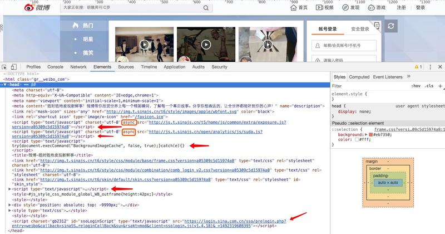Open the exposure.js script link
The width and height of the screenshot is (445, 234).
pos(217,122)
